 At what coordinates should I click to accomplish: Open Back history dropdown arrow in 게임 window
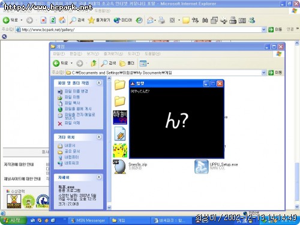[x=71, y=63]
